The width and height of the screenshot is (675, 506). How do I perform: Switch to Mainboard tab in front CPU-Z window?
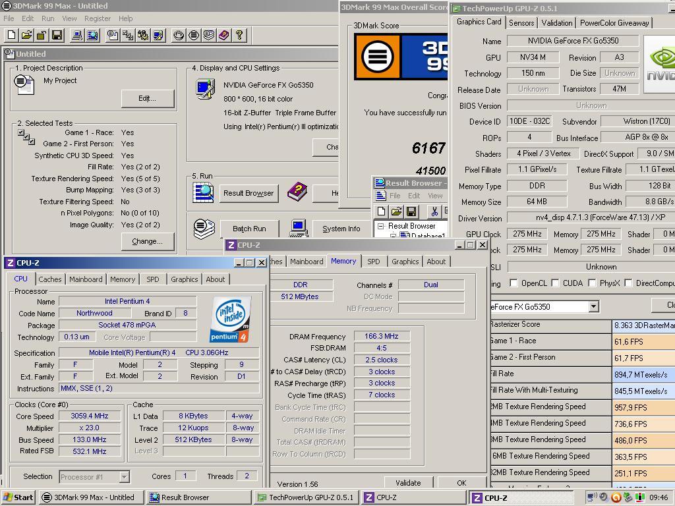pyautogui.click(x=86, y=279)
